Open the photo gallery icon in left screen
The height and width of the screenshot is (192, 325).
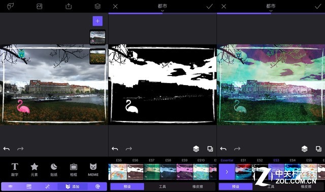[x=40, y=7]
